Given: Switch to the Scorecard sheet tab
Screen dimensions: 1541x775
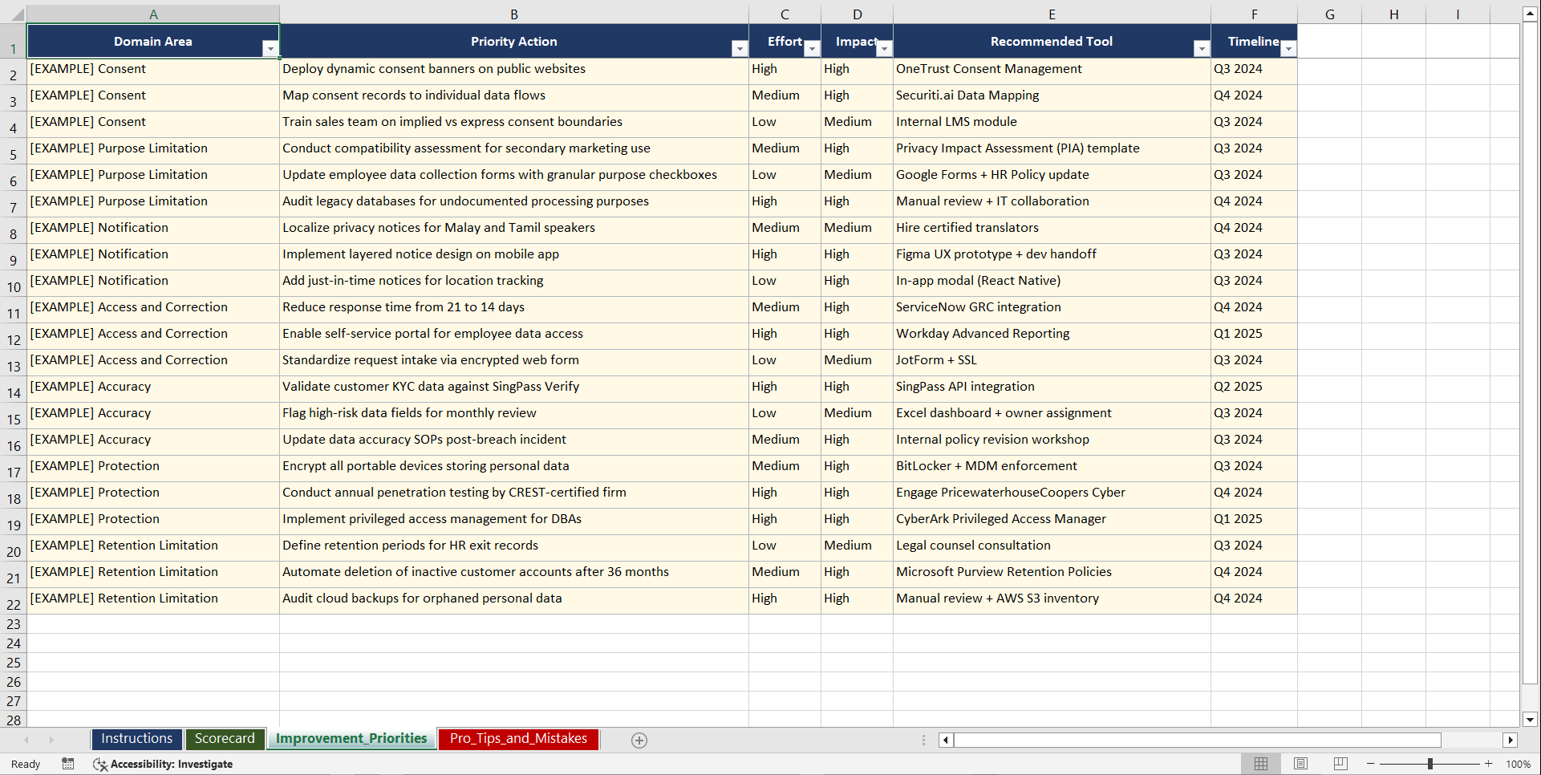Looking at the screenshot, I should click(x=225, y=739).
